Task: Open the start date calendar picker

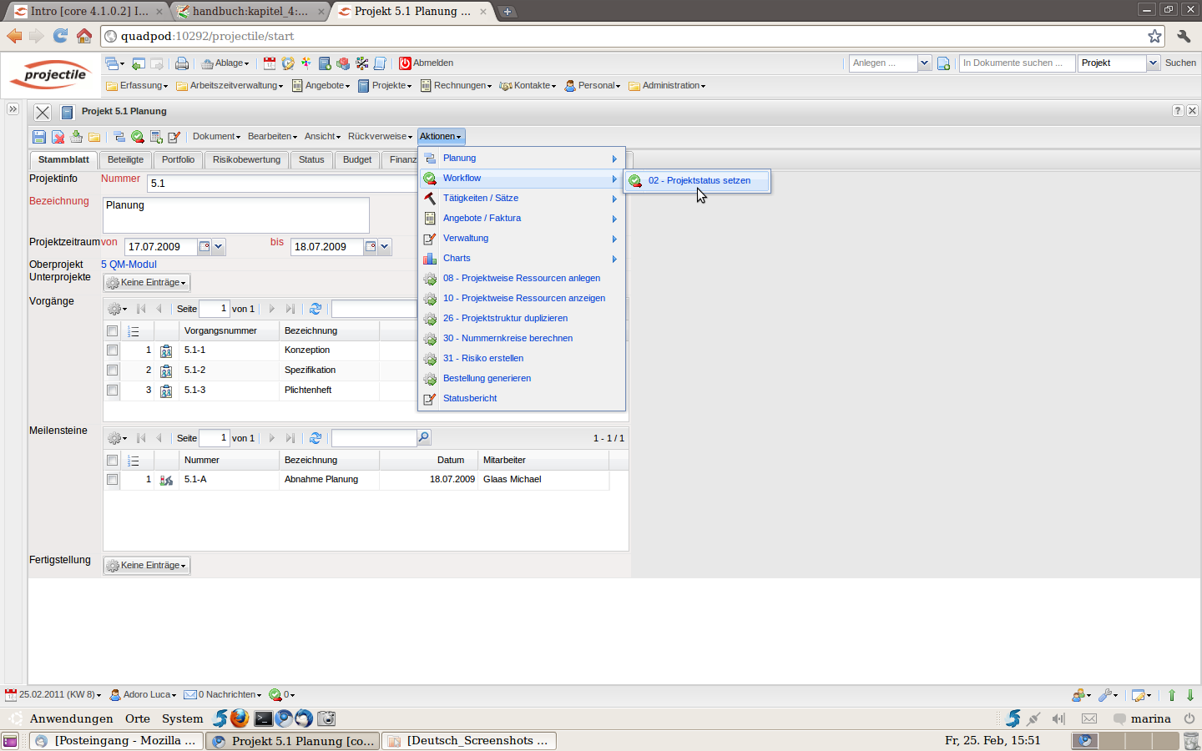Action: click(x=205, y=247)
